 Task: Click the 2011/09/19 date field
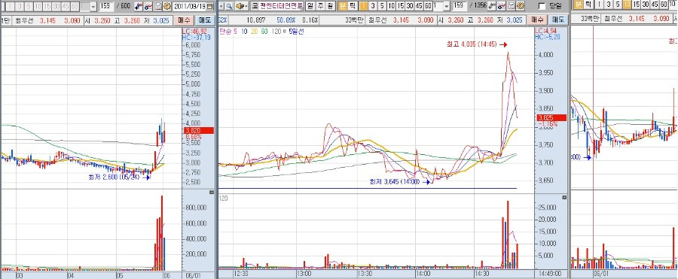click(189, 7)
